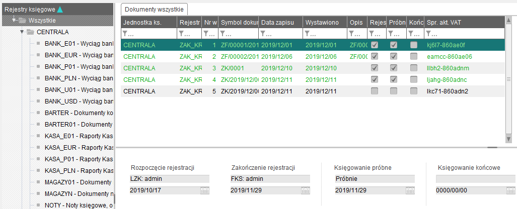Image resolution: width=517 pixels, height=209 pixels.
Task: Select BANK_EUR register in tree
Action: click(x=79, y=55)
